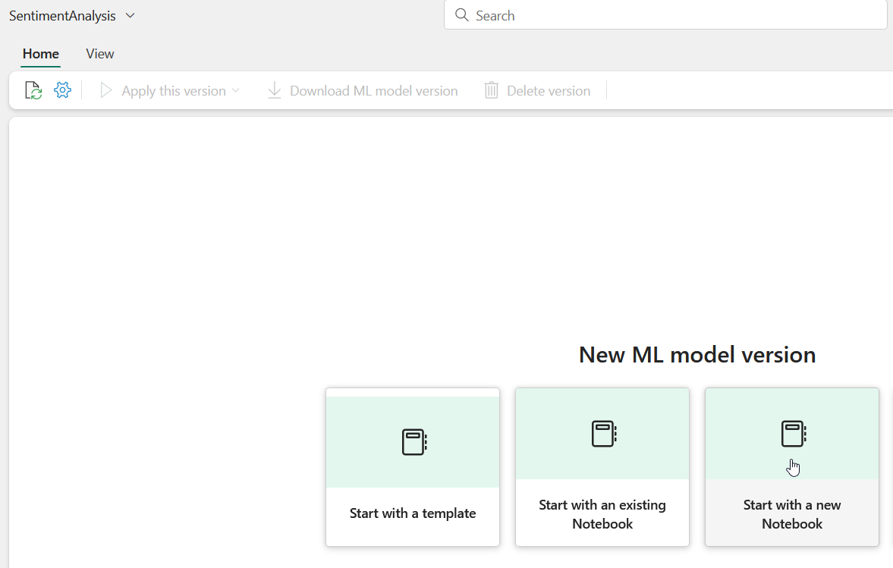Click the notebook icon on new Notebook card

coord(793,434)
